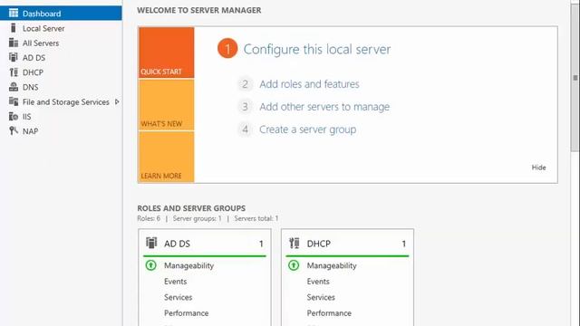Click the Dashboard grid icon in sidebar
Image resolution: width=580 pixels, height=326 pixels.
click(14, 14)
